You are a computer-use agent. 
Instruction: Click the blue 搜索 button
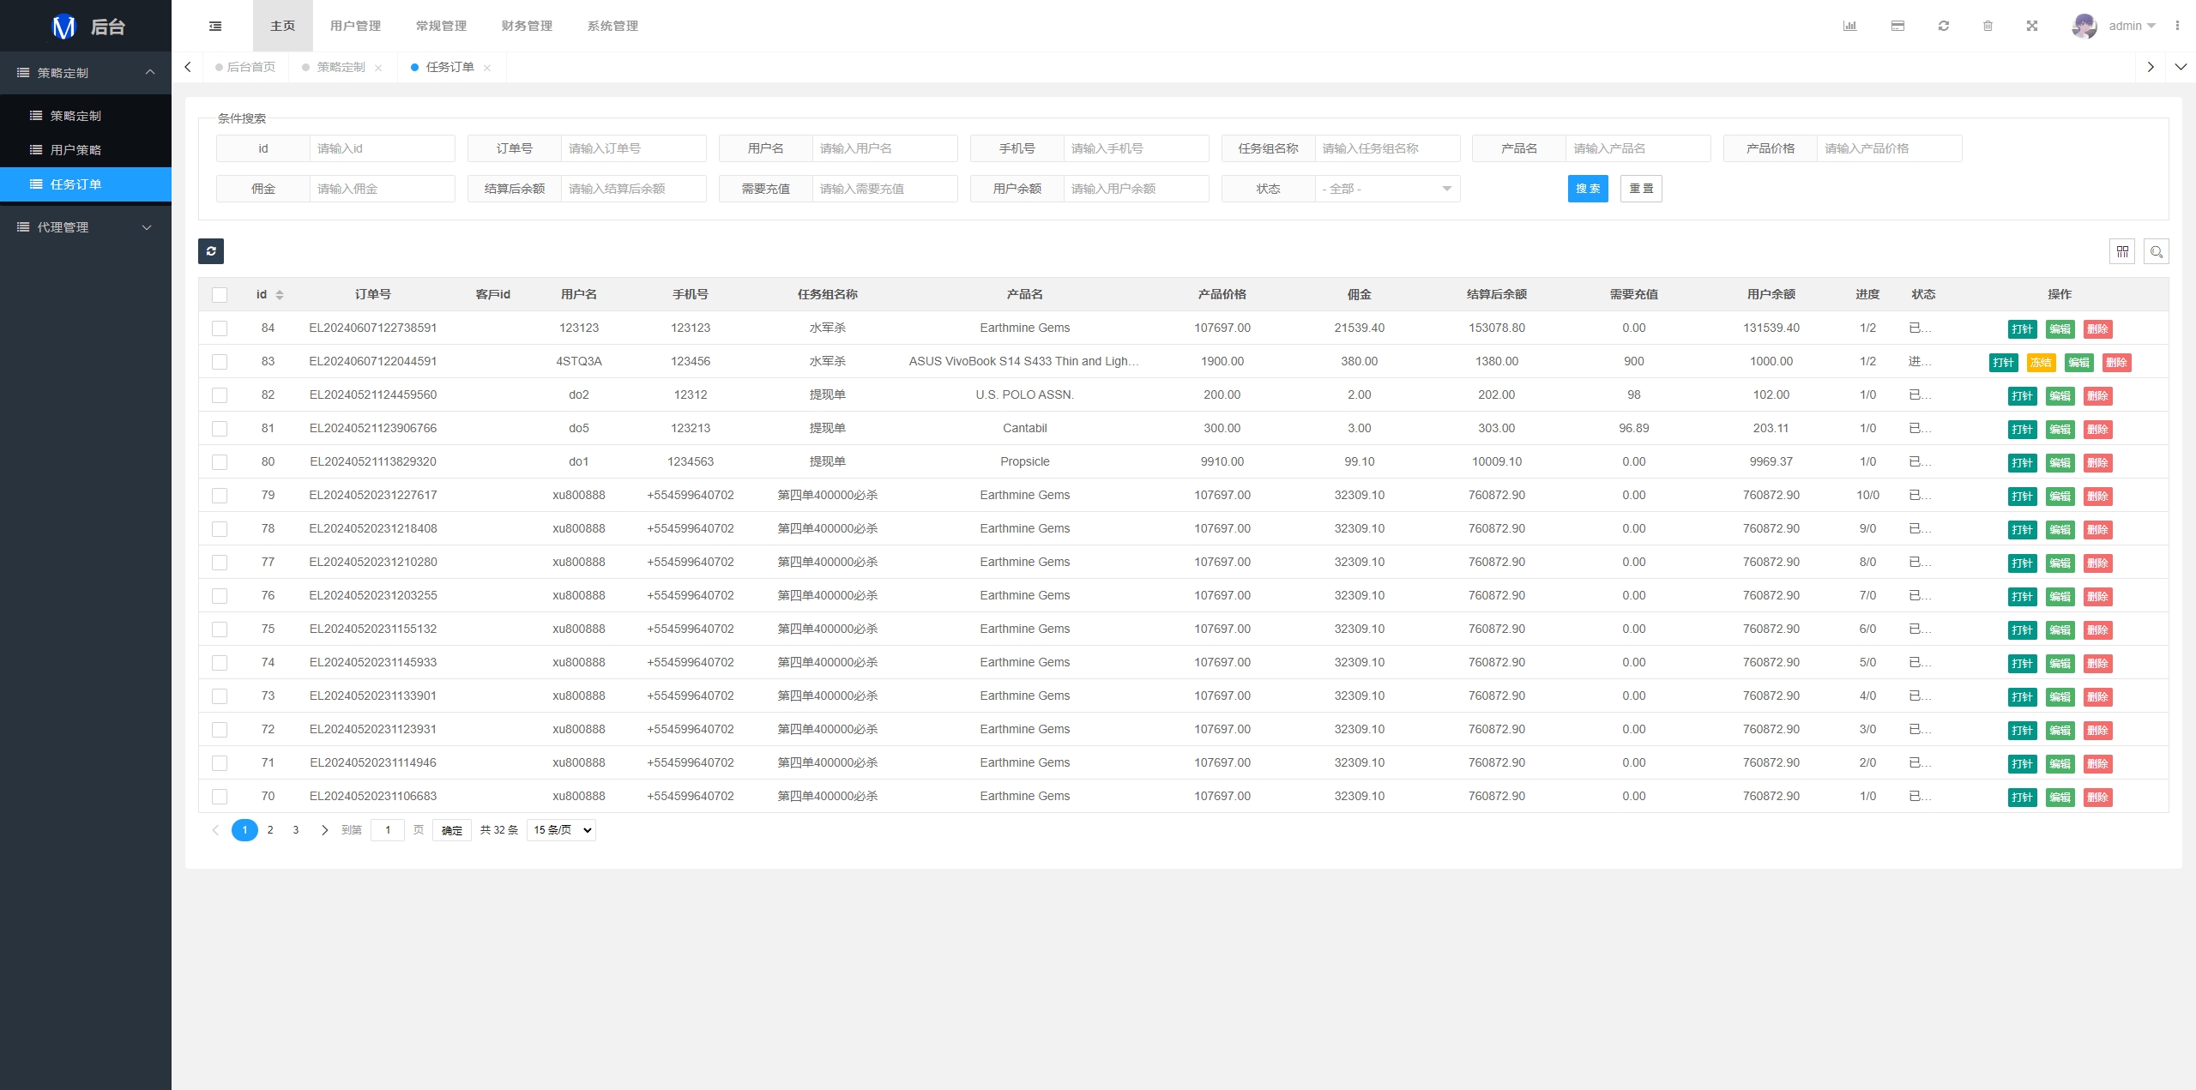click(1587, 189)
